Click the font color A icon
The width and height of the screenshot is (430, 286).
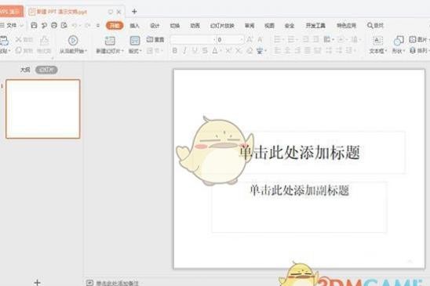point(215,50)
